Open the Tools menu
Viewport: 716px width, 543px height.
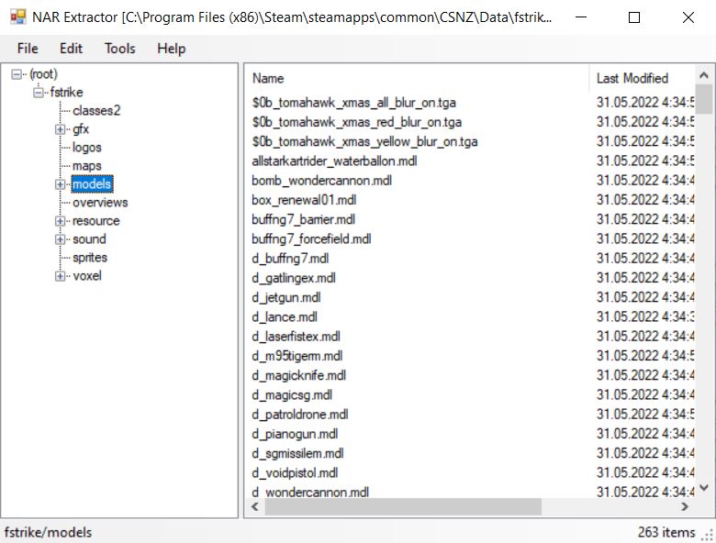(x=119, y=49)
